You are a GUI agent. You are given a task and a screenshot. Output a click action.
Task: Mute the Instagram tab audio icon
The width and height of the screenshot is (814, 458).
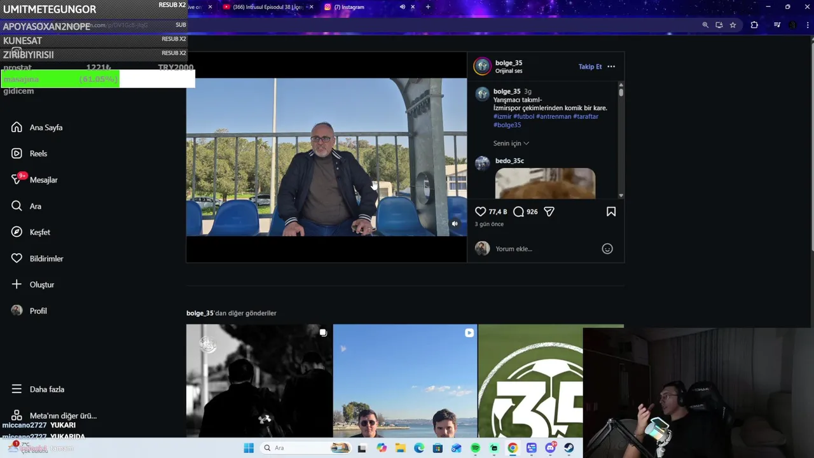[402, 7]
